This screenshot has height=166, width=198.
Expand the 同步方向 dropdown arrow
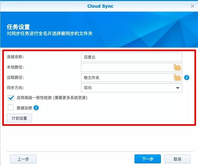[x=178, y=88]
